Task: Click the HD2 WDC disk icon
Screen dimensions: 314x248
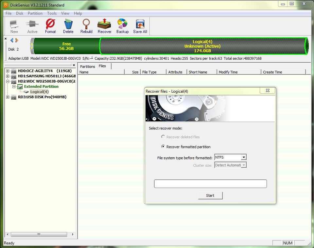Action: [x=14, y=81]
